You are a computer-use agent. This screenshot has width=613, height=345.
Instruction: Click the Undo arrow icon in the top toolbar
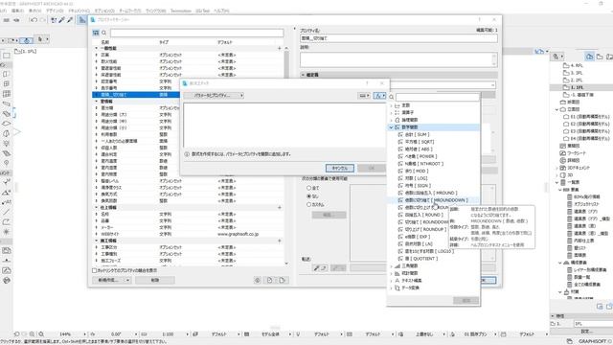pos(34,20)
